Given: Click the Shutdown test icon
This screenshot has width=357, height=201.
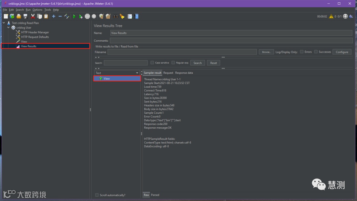Looking at the screenshot, I should point(94,17).
